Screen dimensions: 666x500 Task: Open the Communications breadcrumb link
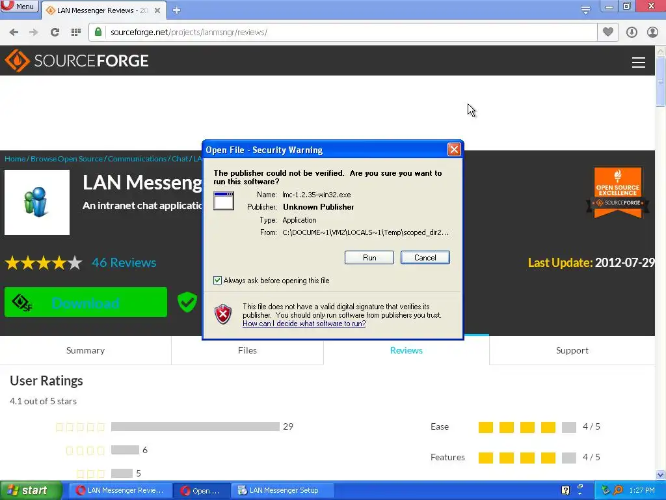[x=137, y=159]
